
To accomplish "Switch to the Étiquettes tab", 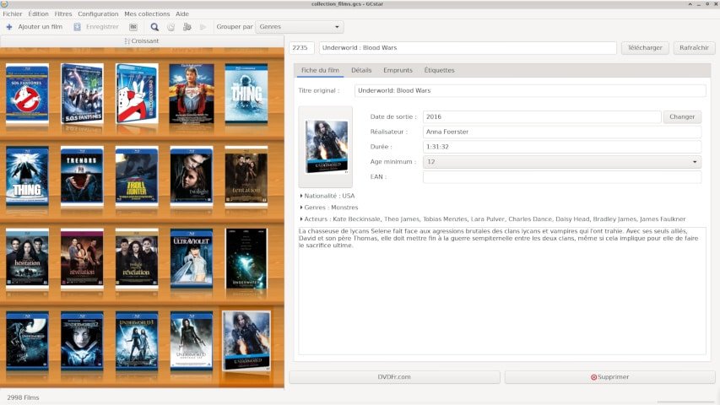I will coord(440,70).
